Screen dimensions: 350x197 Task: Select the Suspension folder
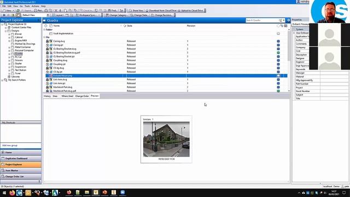tap(20, 67)
